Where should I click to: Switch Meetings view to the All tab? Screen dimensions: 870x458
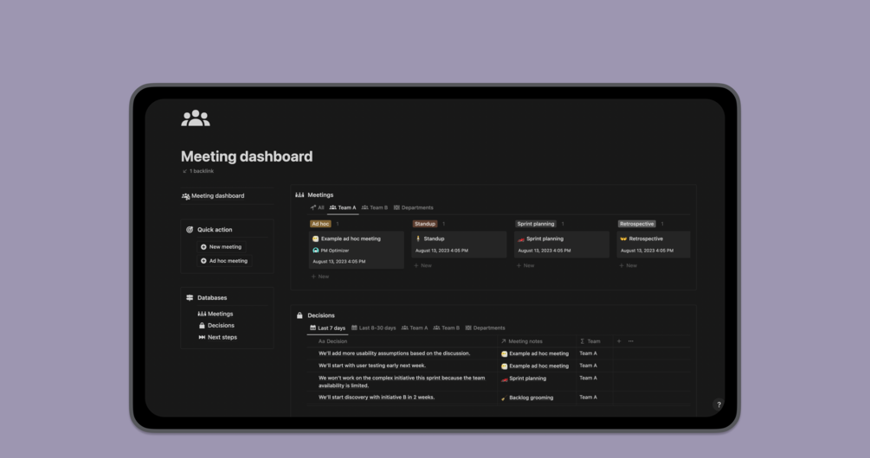[x=317, y=207]
